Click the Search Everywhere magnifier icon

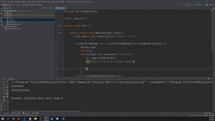(x=213, y=5)
